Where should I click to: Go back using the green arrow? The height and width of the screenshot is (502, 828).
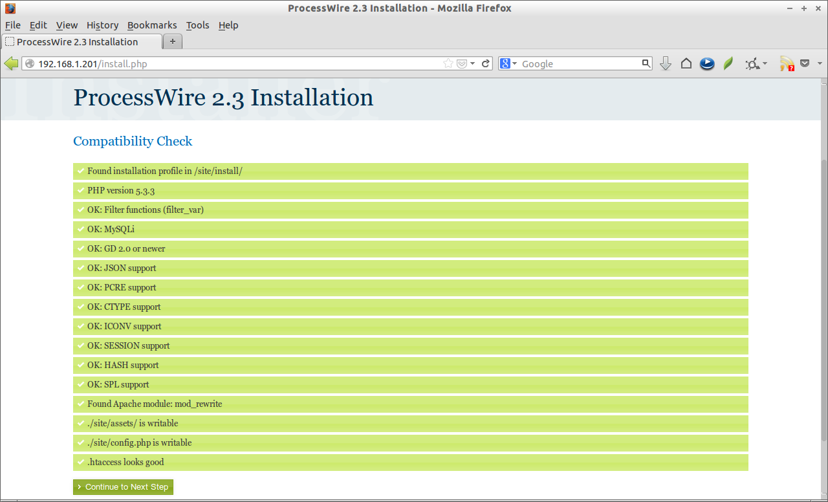[11, 63]
